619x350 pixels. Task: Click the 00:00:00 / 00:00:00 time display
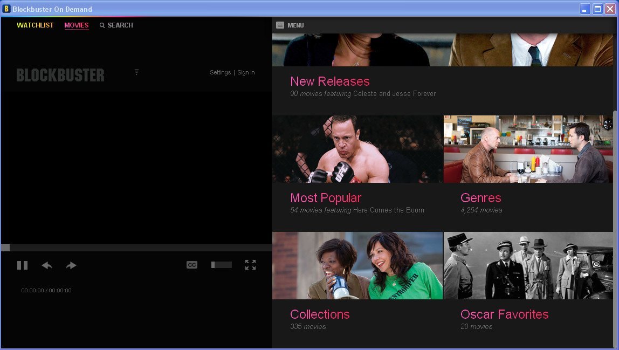(x=46, y=290)
